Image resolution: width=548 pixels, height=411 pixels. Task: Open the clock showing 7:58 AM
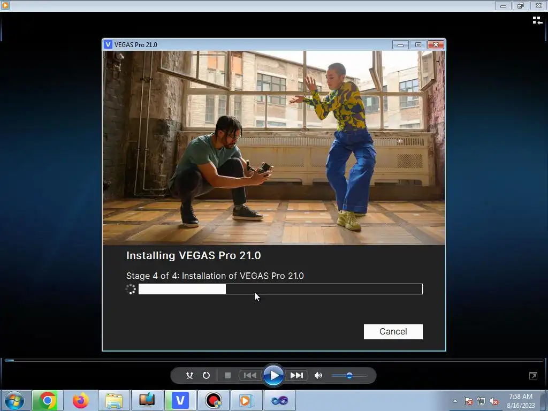coord(521,401)
